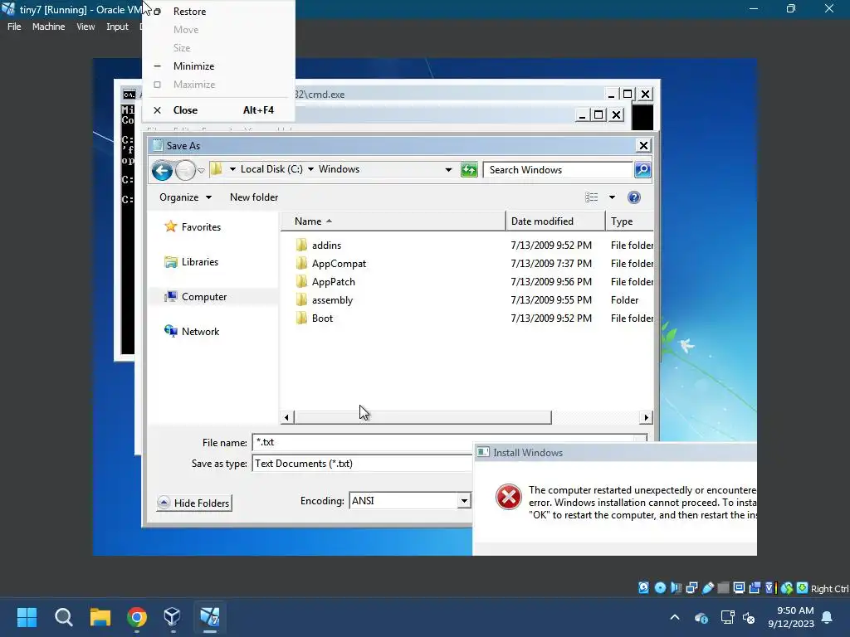Image resolution: width=850 pixels, height=637 pixels.
Task: Open VirtualBox Manager from taskbar
Action: 173,617
